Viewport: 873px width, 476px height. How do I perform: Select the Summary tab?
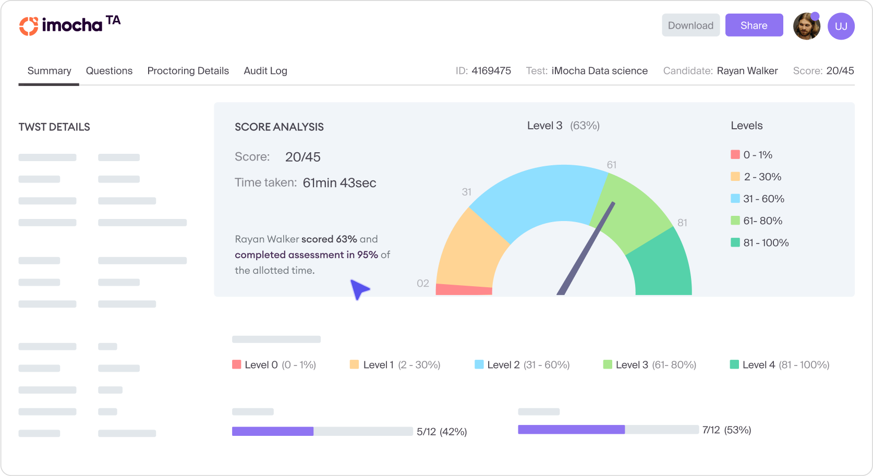pos(49,71)
